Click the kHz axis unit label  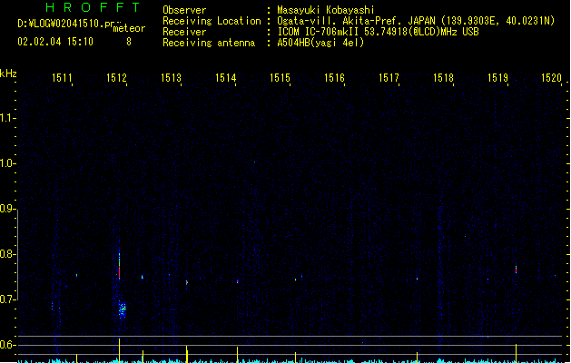tap(8, 74)
